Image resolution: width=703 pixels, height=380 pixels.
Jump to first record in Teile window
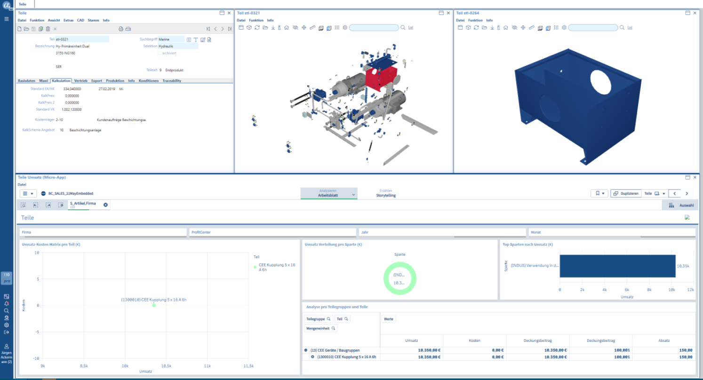tap(208, 29)
